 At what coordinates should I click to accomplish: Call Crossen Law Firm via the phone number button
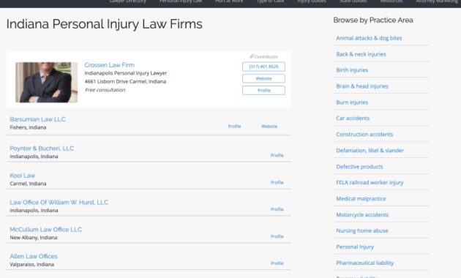[x=263, y=67]
